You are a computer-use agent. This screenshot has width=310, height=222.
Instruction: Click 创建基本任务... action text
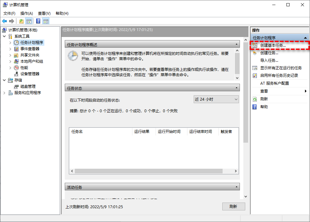click(x=273, y=45)
